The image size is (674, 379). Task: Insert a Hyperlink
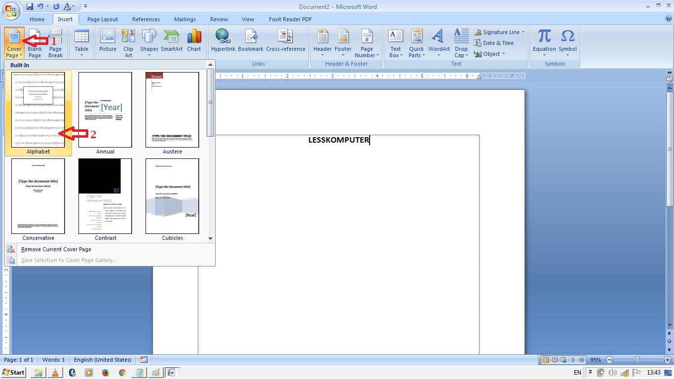click(x=223, y=42)
